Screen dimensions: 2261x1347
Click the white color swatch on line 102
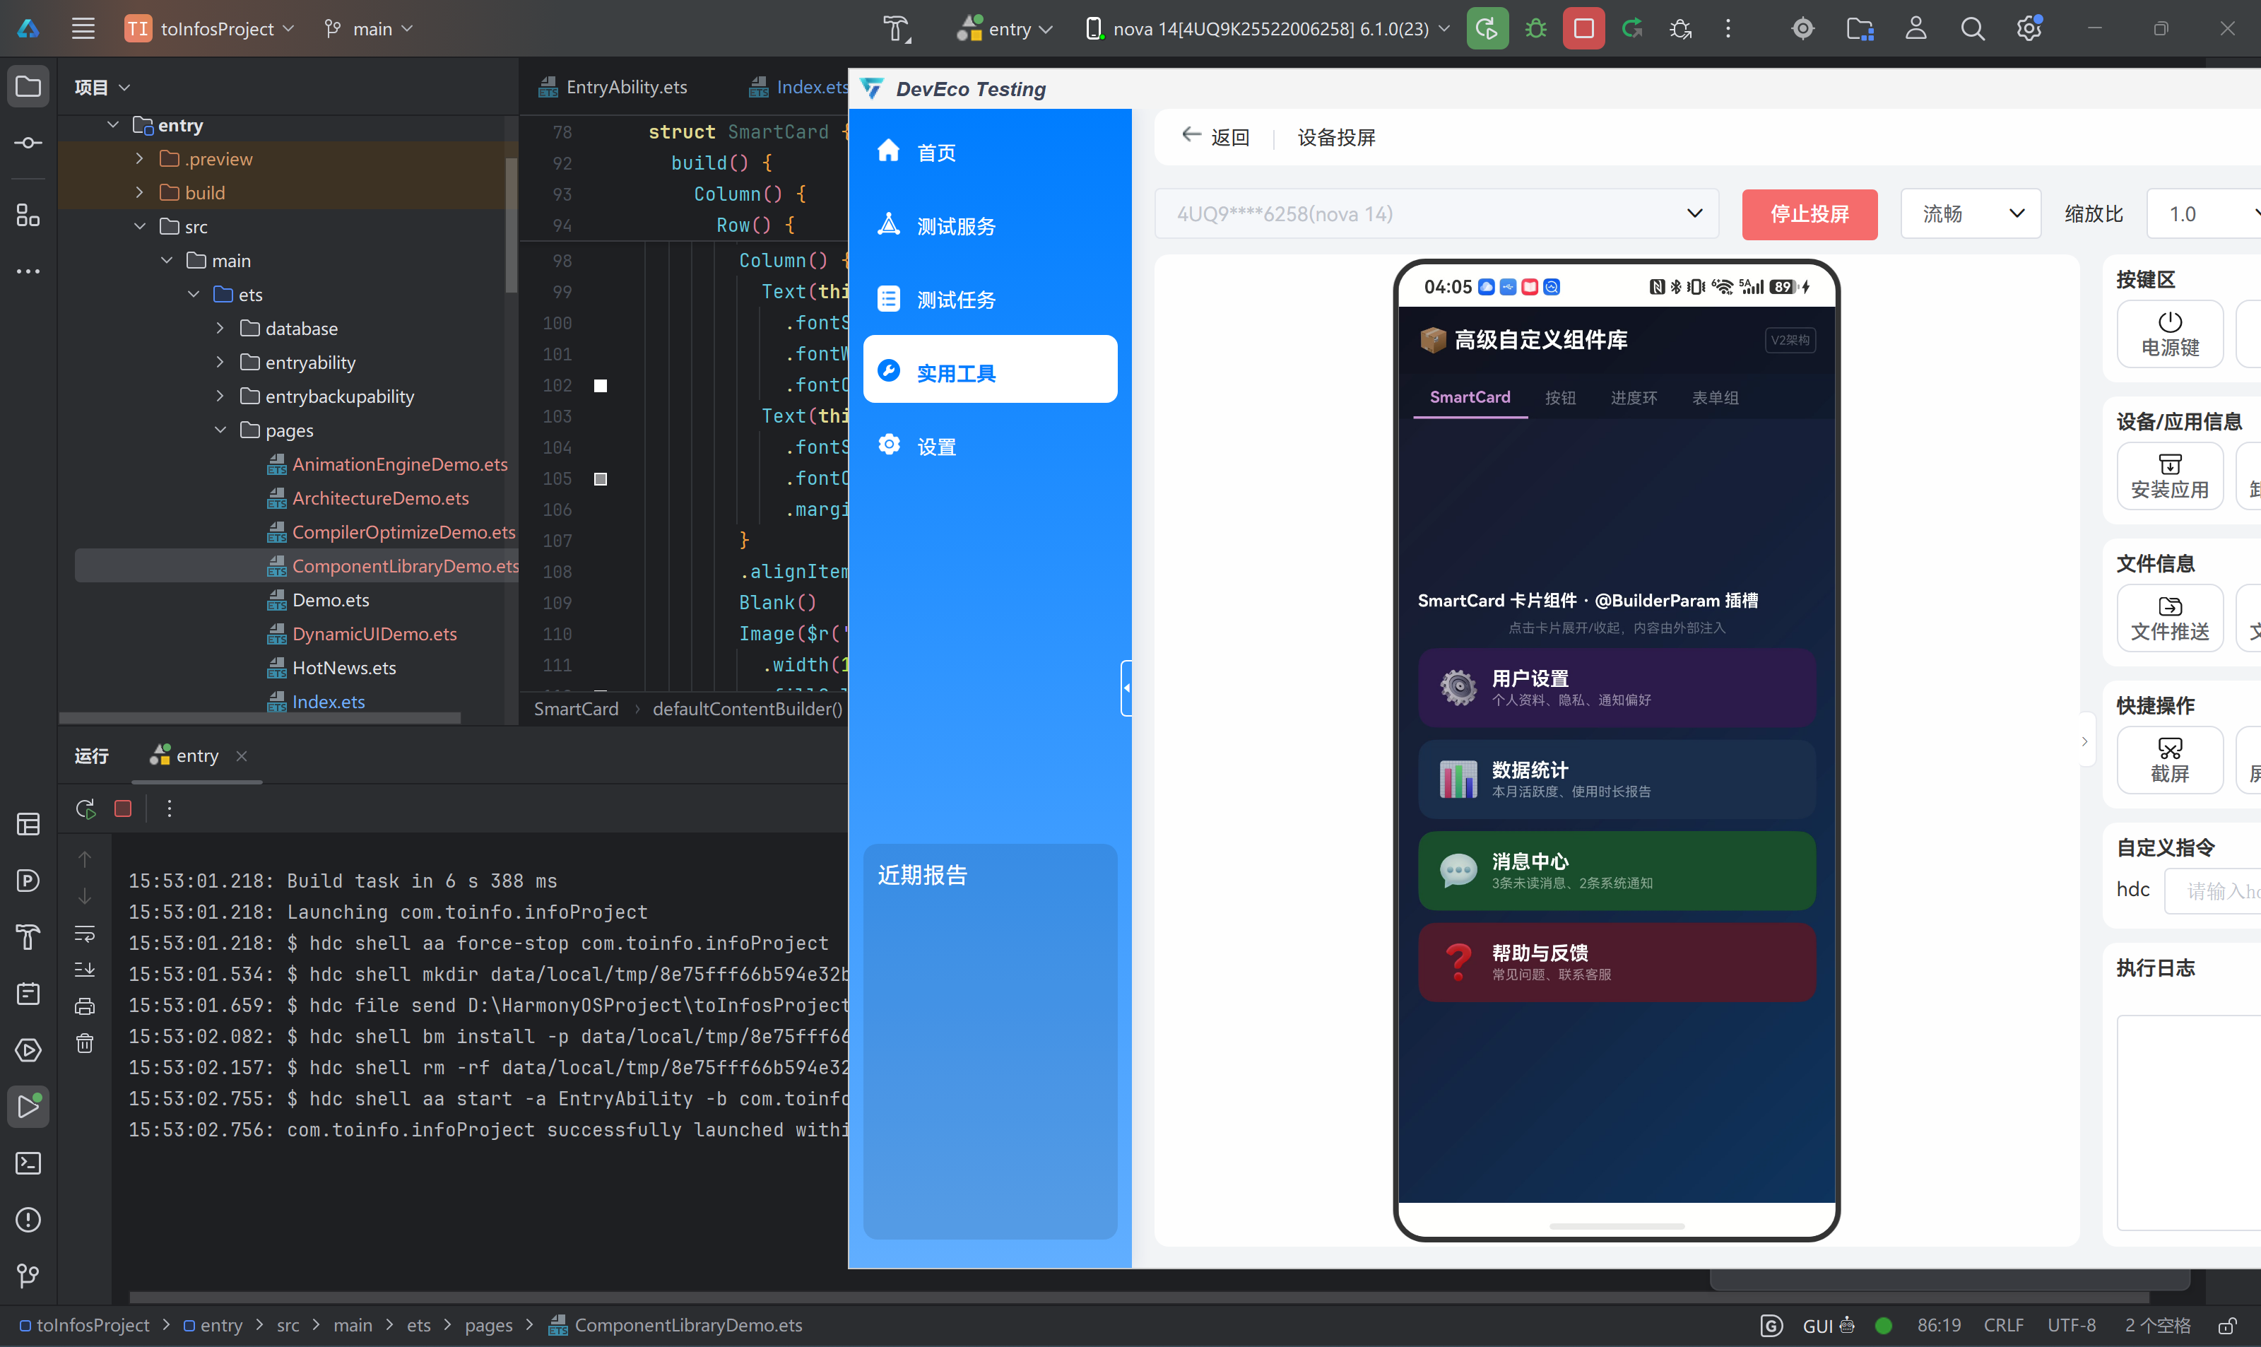(601, 386)
